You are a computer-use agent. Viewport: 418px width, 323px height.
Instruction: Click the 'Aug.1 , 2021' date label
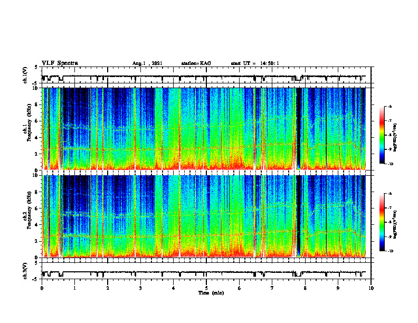tap(147, 63)
